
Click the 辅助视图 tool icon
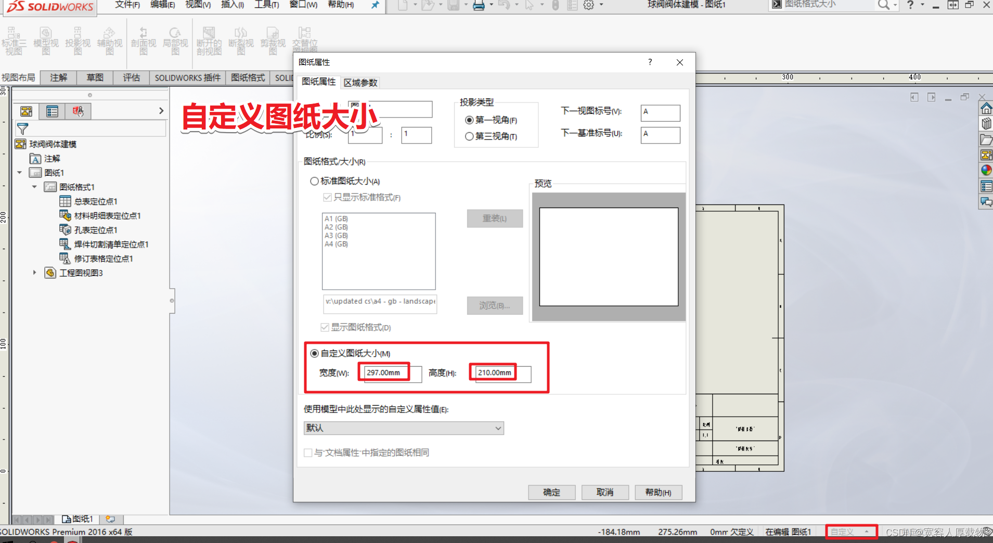(x=109, y=41)
